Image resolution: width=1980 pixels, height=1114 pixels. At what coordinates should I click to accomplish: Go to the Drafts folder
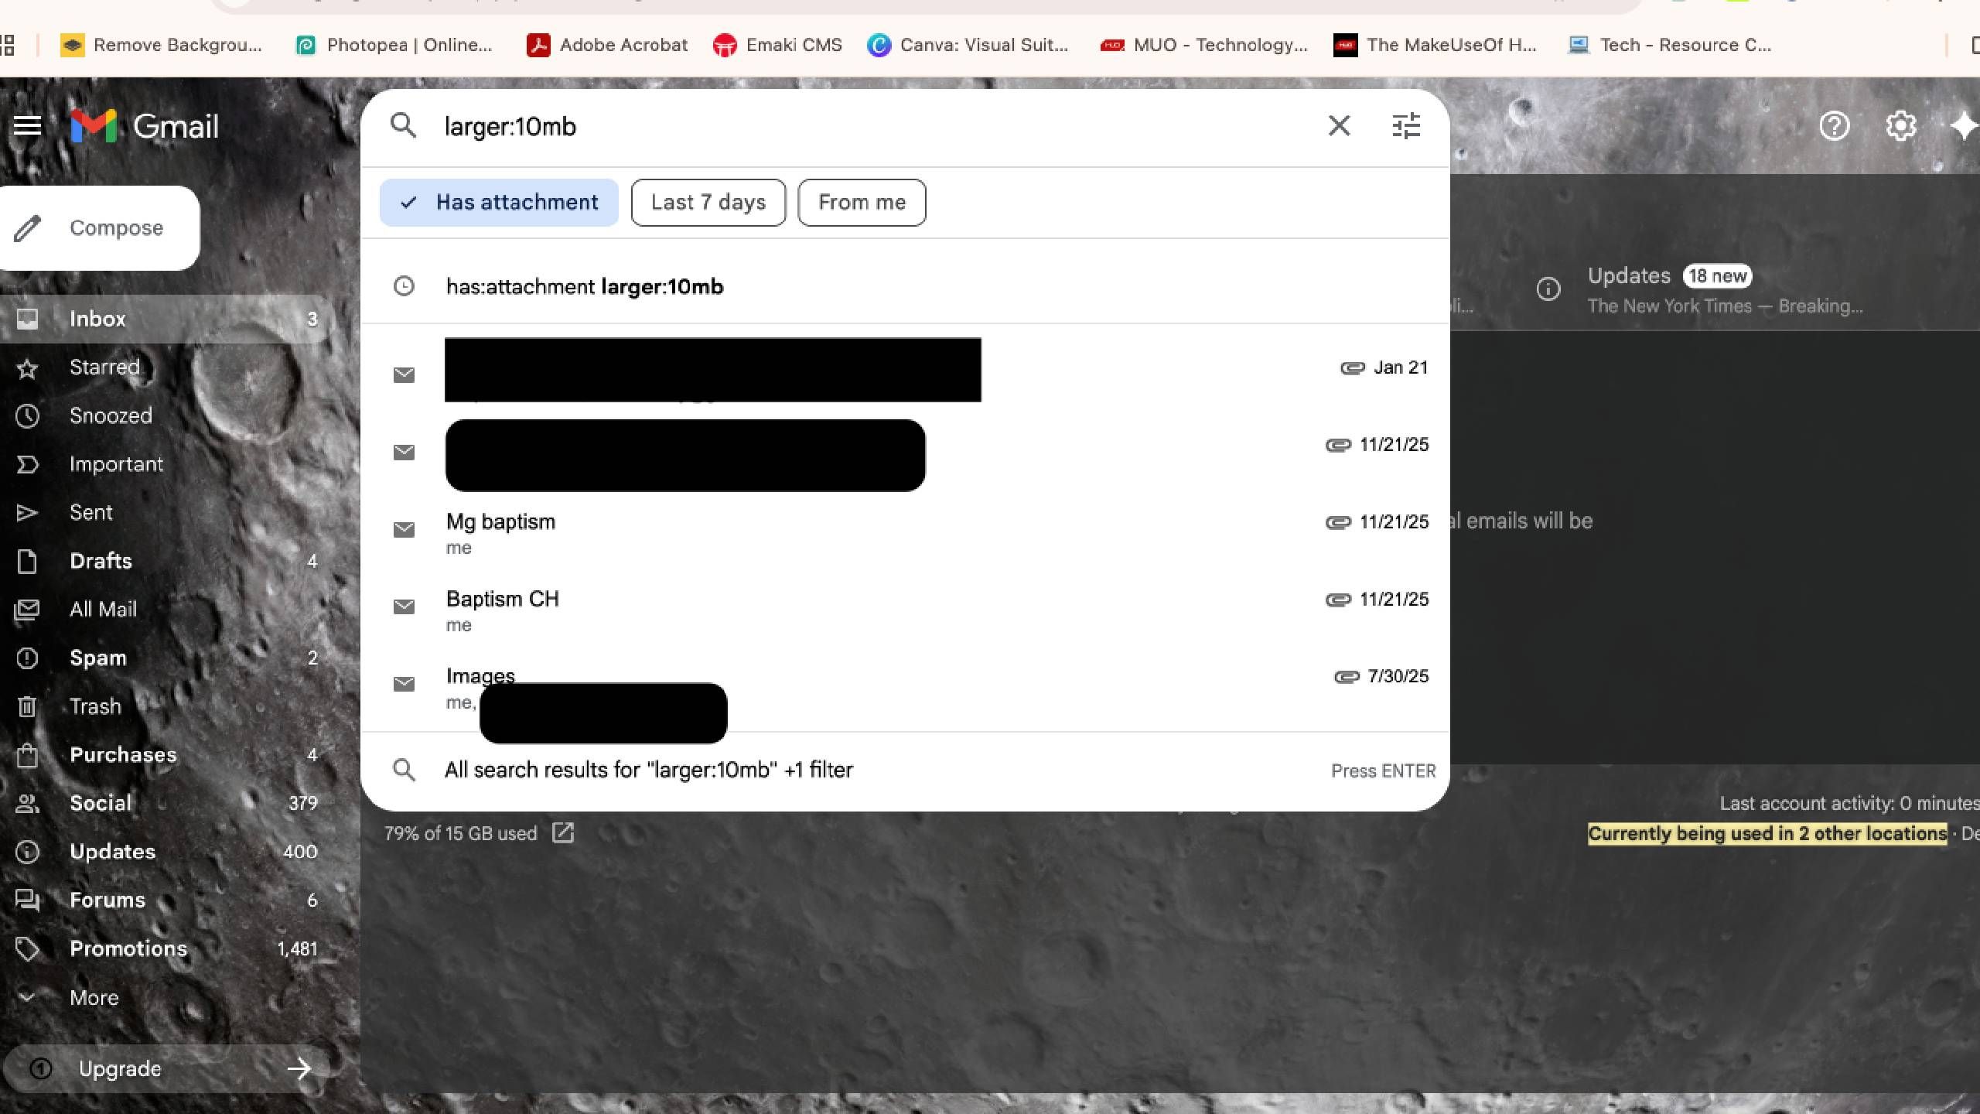tap(166, 561)
